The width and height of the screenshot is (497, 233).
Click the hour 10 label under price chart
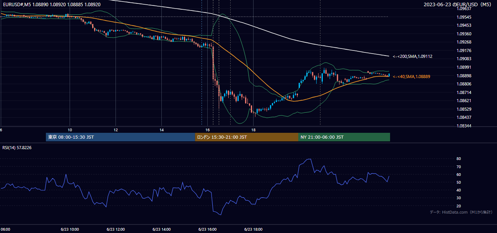(x=70, y=130)
